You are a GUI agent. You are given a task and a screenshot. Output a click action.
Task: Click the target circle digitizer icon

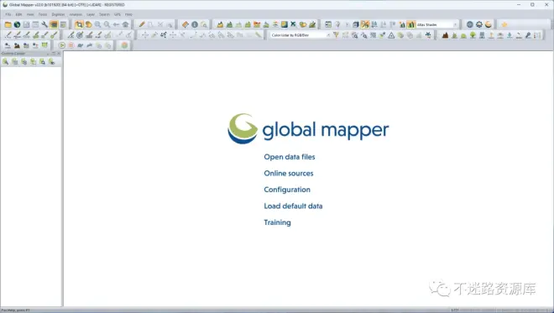(80, 35)
